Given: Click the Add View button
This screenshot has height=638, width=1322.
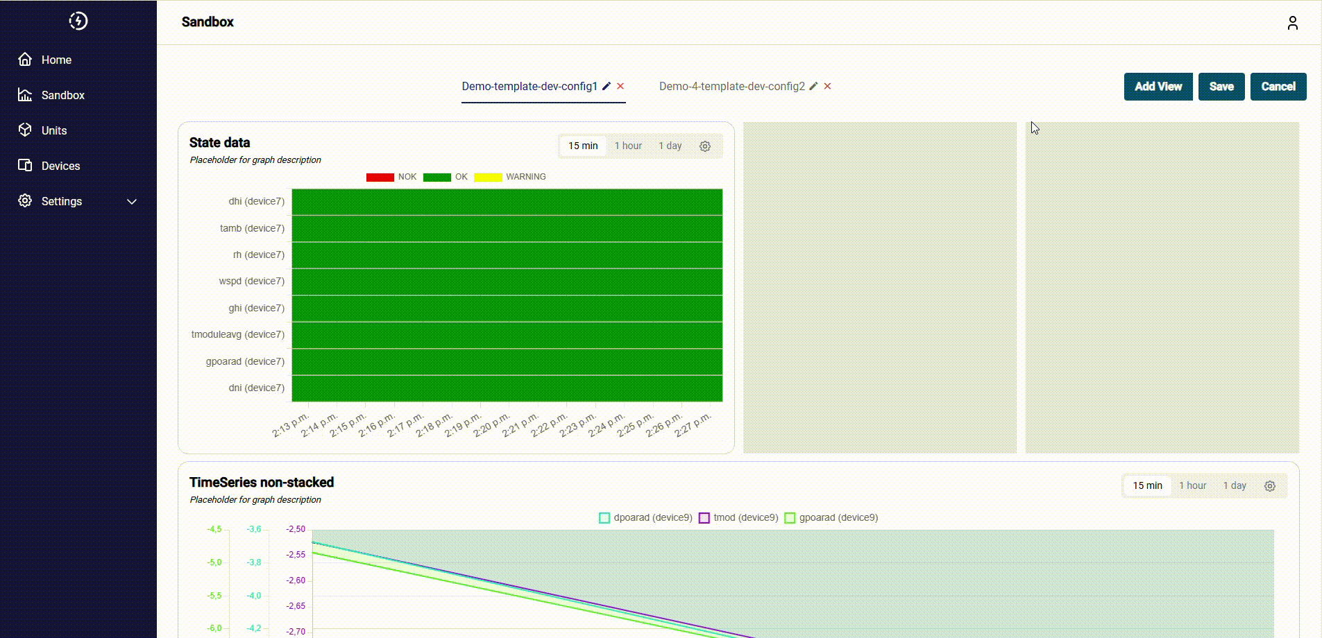Looking at the screenshot, I should 1158,87.
